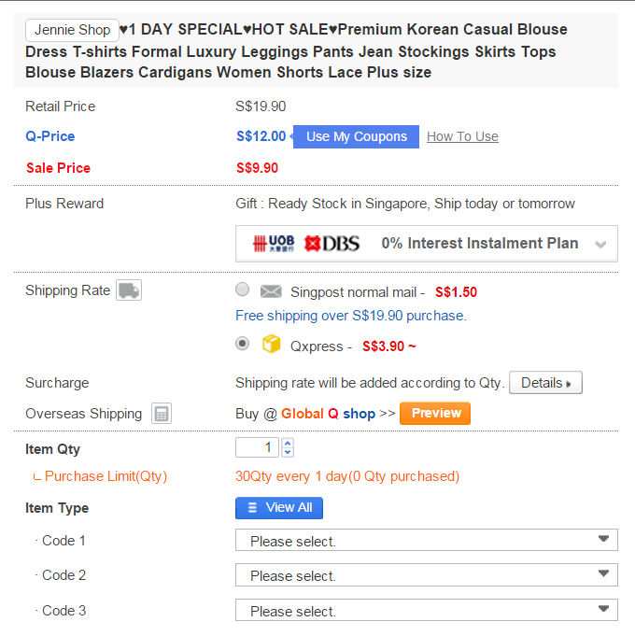Viewport: 635px width, 636px height.
Task: Click the DBS bank logo
Action: point(332,244)
